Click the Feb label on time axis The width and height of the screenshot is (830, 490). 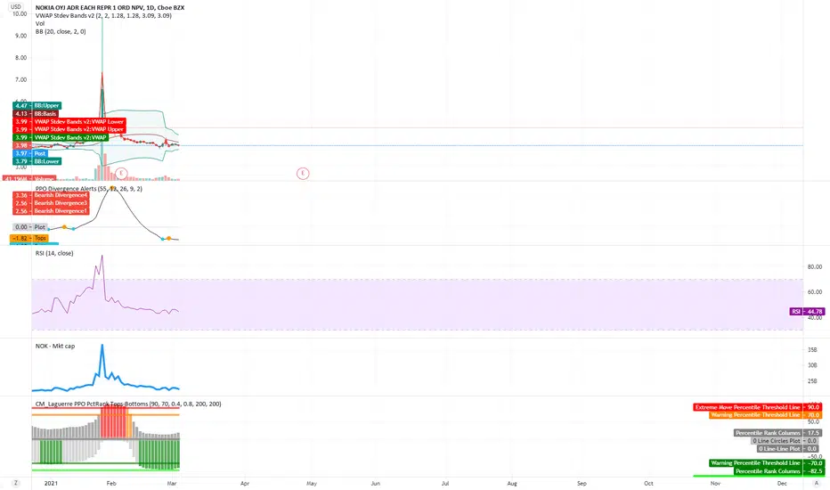click(111, 483)
